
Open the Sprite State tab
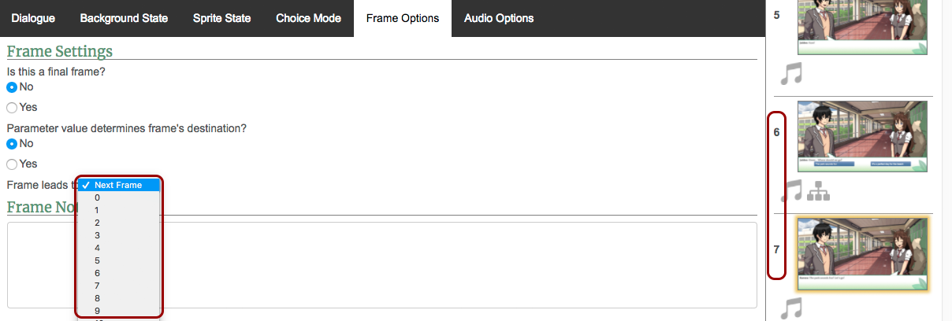click(x=221, y=18)
